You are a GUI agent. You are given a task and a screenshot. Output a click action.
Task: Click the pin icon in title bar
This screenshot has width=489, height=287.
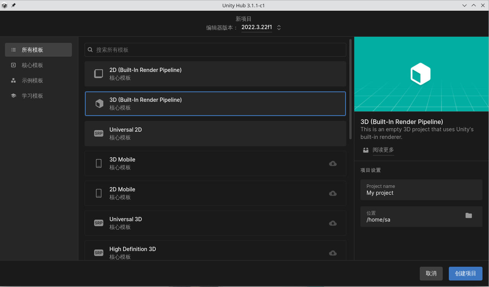pos(14,5)
